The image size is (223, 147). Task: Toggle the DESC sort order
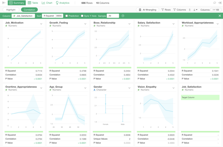59,16
